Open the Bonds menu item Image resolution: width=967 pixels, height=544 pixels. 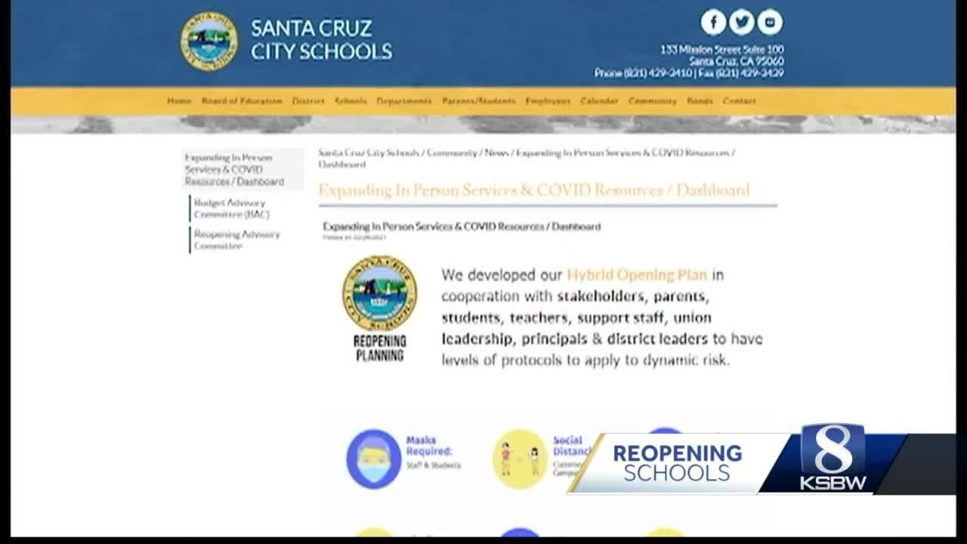pos(700,100)
